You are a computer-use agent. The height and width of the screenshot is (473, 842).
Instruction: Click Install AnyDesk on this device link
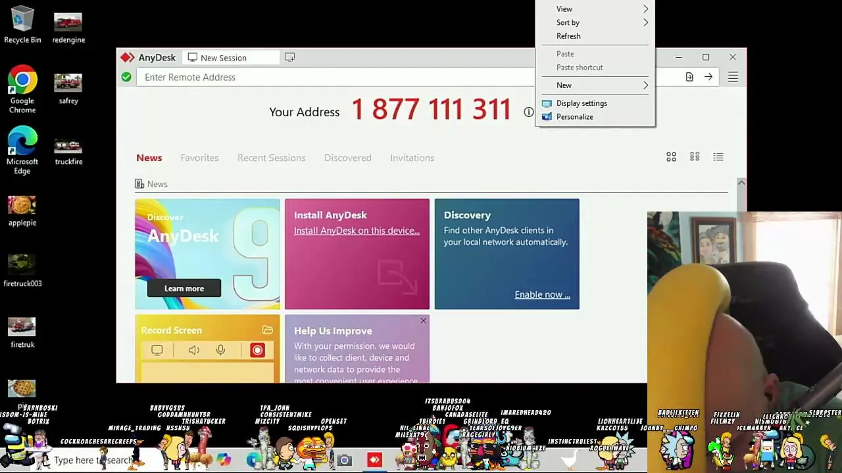pyautogui.click(x=357, y=231)
